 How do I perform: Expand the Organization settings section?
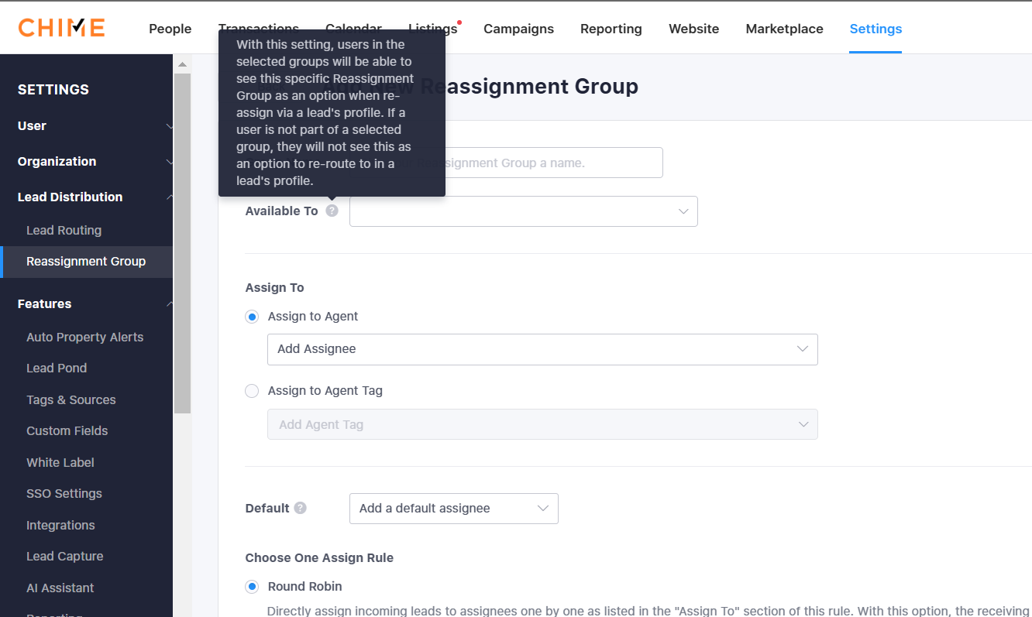pos(86,161)
